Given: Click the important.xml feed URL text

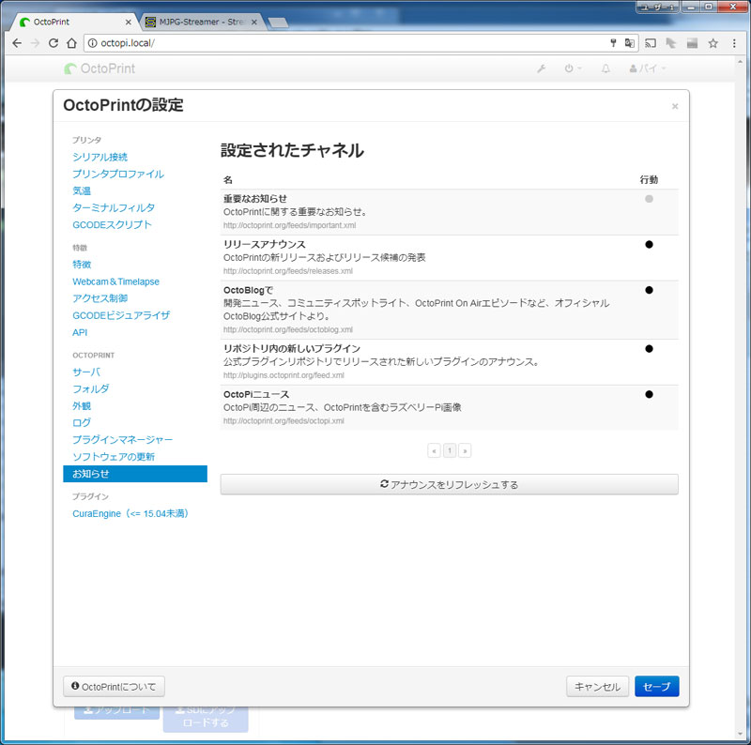Looking at the screenshot, I should coord(289,225).
